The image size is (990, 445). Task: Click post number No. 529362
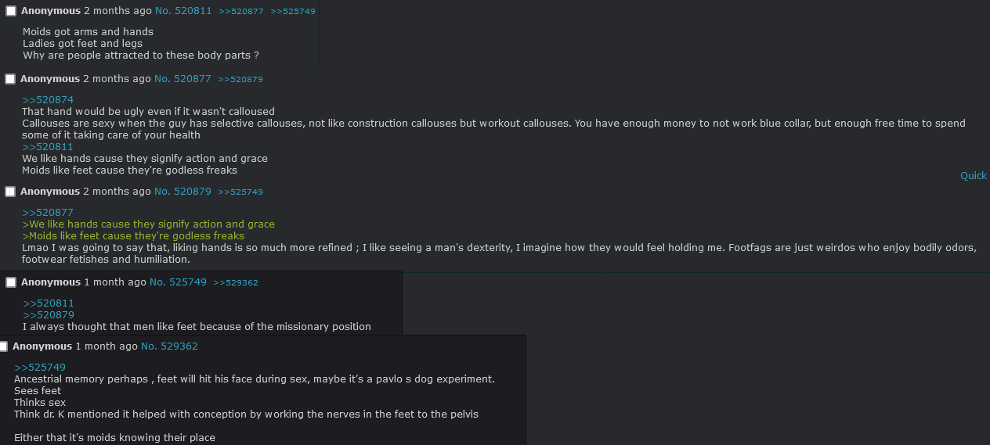(x=169, y=346)
